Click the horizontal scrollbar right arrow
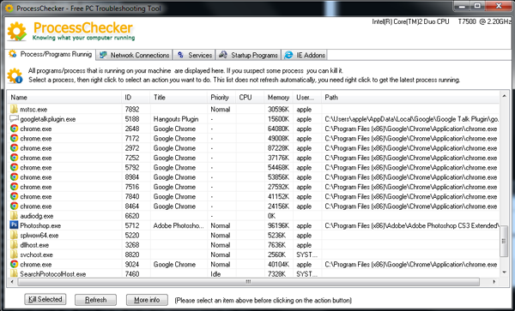This screenshot has width=515, height=311. tap(494, 282)
